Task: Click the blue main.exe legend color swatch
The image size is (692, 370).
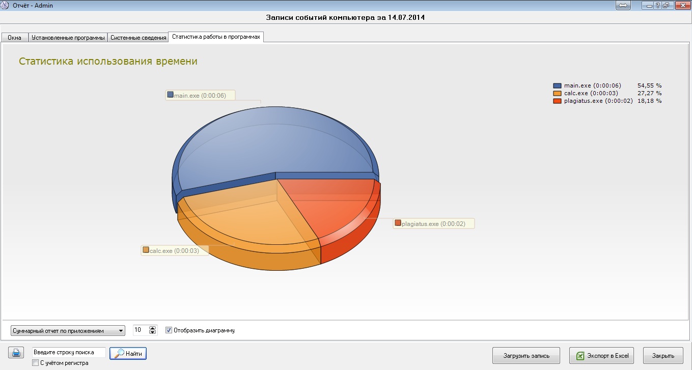Action: click(557, 86)
